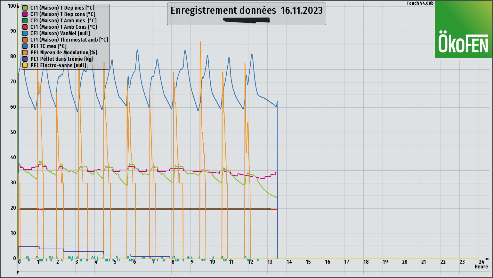This screenshot has height=278, width=493.
Task: Select legend entry PE1 TC mes [°C]
Action: coord(49,46)
